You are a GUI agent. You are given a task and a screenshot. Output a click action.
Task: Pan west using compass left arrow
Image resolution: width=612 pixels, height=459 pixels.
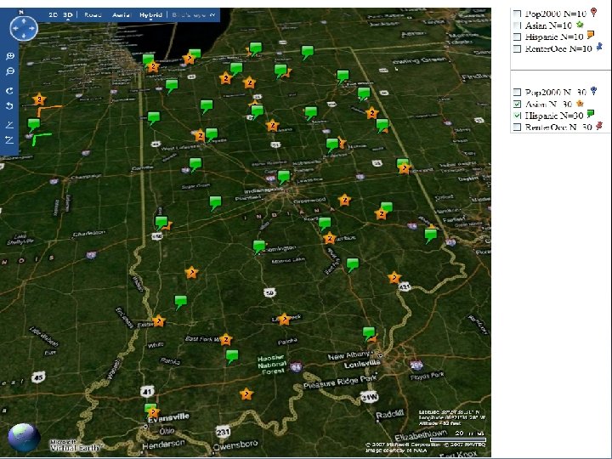15,28
